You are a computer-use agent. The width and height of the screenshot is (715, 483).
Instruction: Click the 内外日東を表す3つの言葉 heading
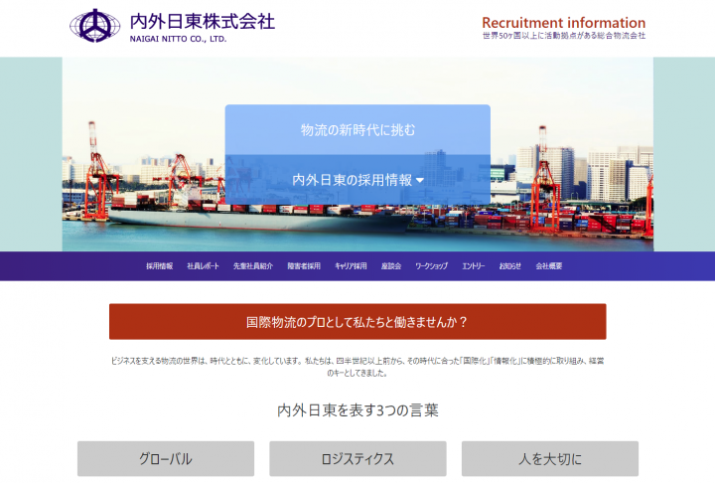pyautogui.click(x=357, y=410)
